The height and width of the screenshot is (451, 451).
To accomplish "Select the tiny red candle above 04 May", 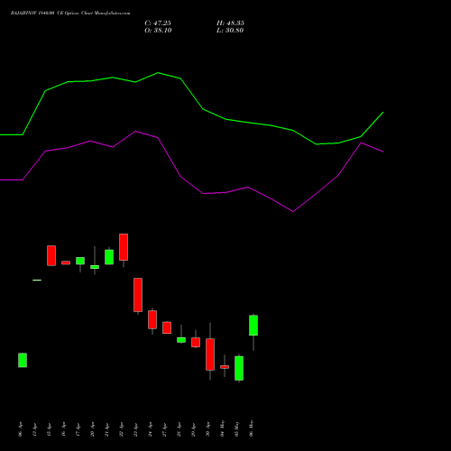I will (x=225, y=367).
